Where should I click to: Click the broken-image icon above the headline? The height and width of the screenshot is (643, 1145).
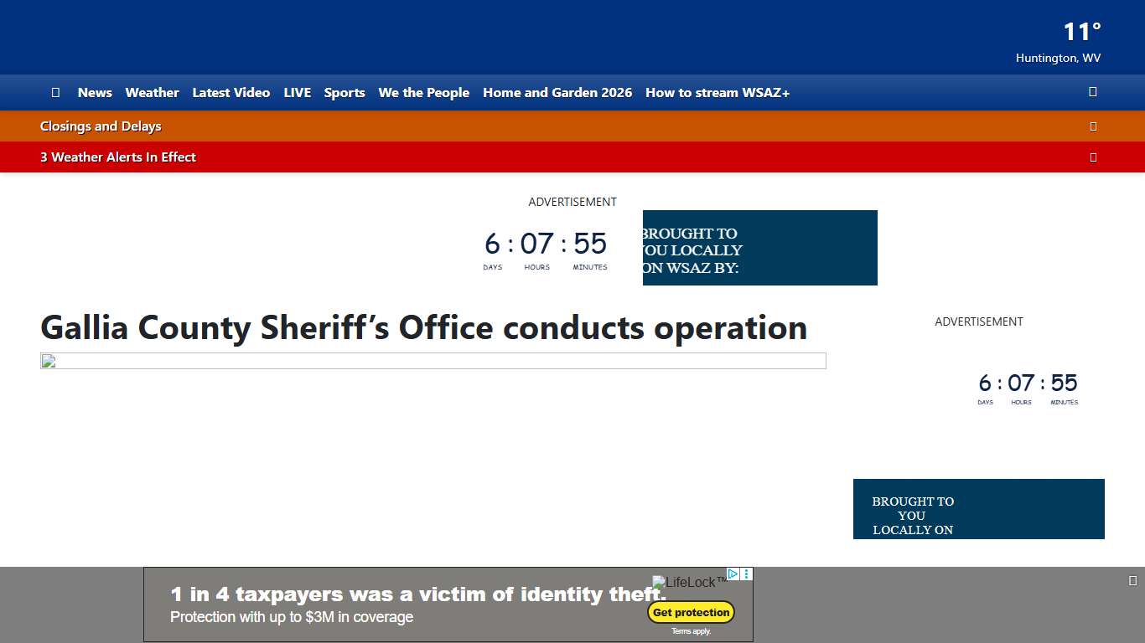(x=48, y=360)
